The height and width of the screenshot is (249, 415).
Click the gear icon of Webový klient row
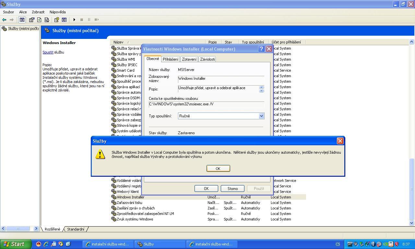pos(113,191)
